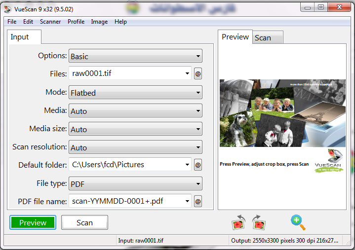Click the Scan button at bottom
The width and height of the screenshot is (355, 250).
(84, 222)
